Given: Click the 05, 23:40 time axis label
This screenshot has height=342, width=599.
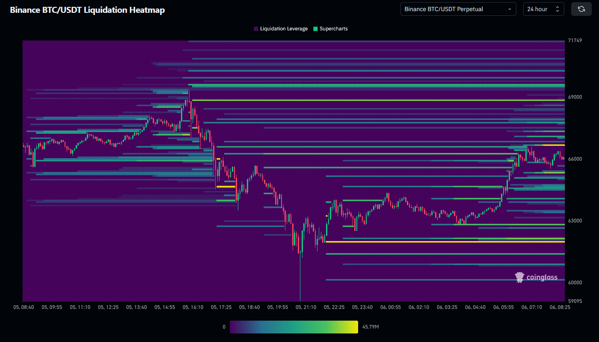Looking at the screenshot, I should pyautogui.click(x=362, y=307).
